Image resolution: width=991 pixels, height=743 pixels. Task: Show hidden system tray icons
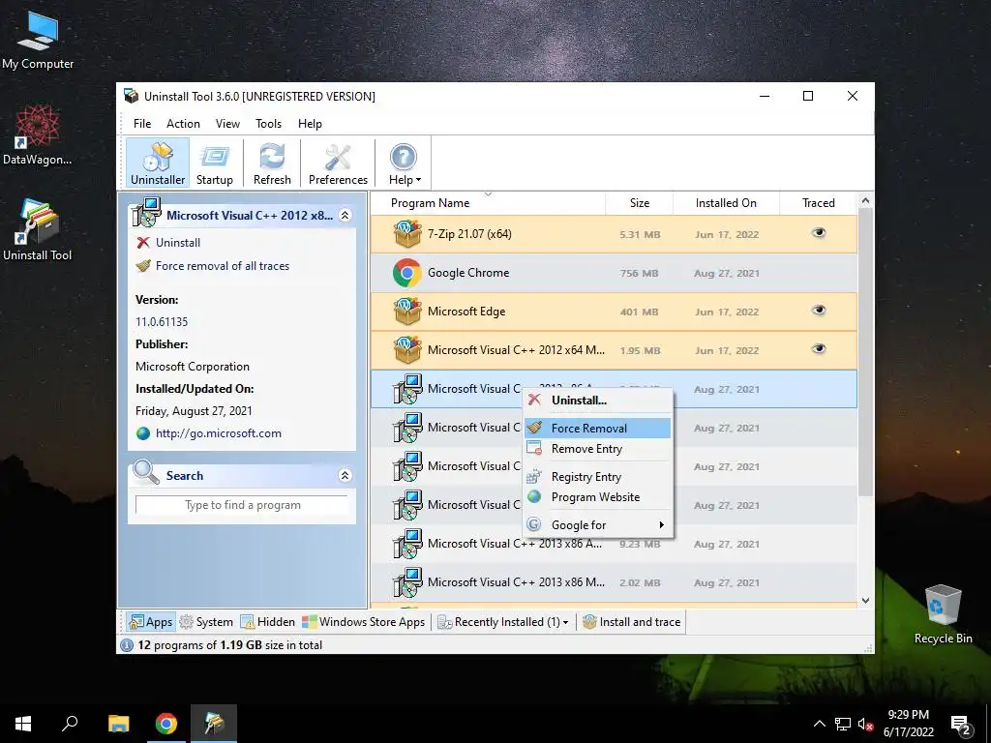(x=819, y=724)
